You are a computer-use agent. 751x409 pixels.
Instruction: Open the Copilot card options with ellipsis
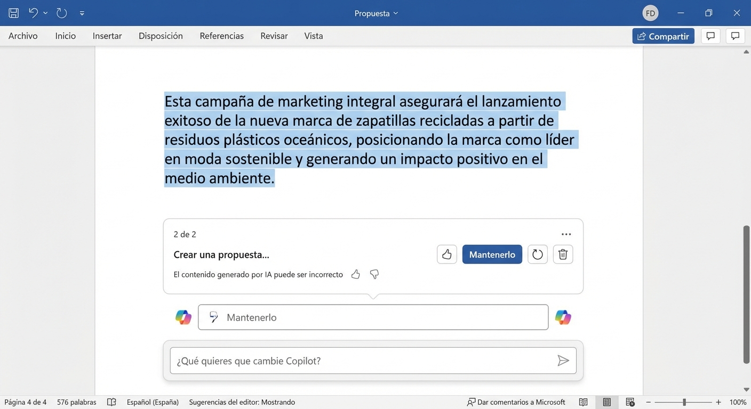[x=566, y=234]
